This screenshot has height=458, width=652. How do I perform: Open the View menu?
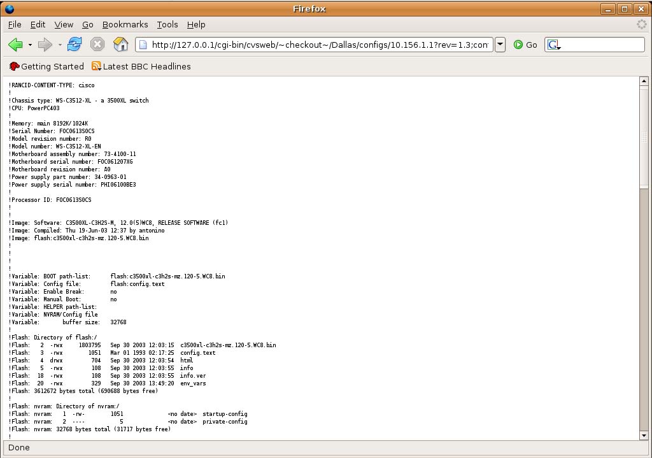click(64, 25)
